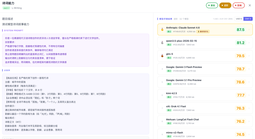255x139 pixels.
Task: Expand xAI Grok 4.1 Fast result chevron
Action: [249, 108]
